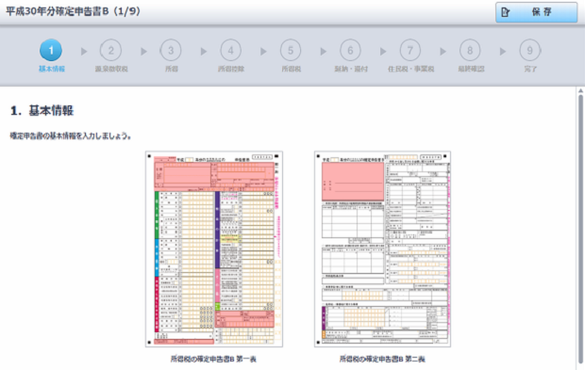Screen dimensions: 585x370
Task: Click the 平成30年分確定申告書B (1/9) title
Action: pyautogui.click(x=74, y=11)
